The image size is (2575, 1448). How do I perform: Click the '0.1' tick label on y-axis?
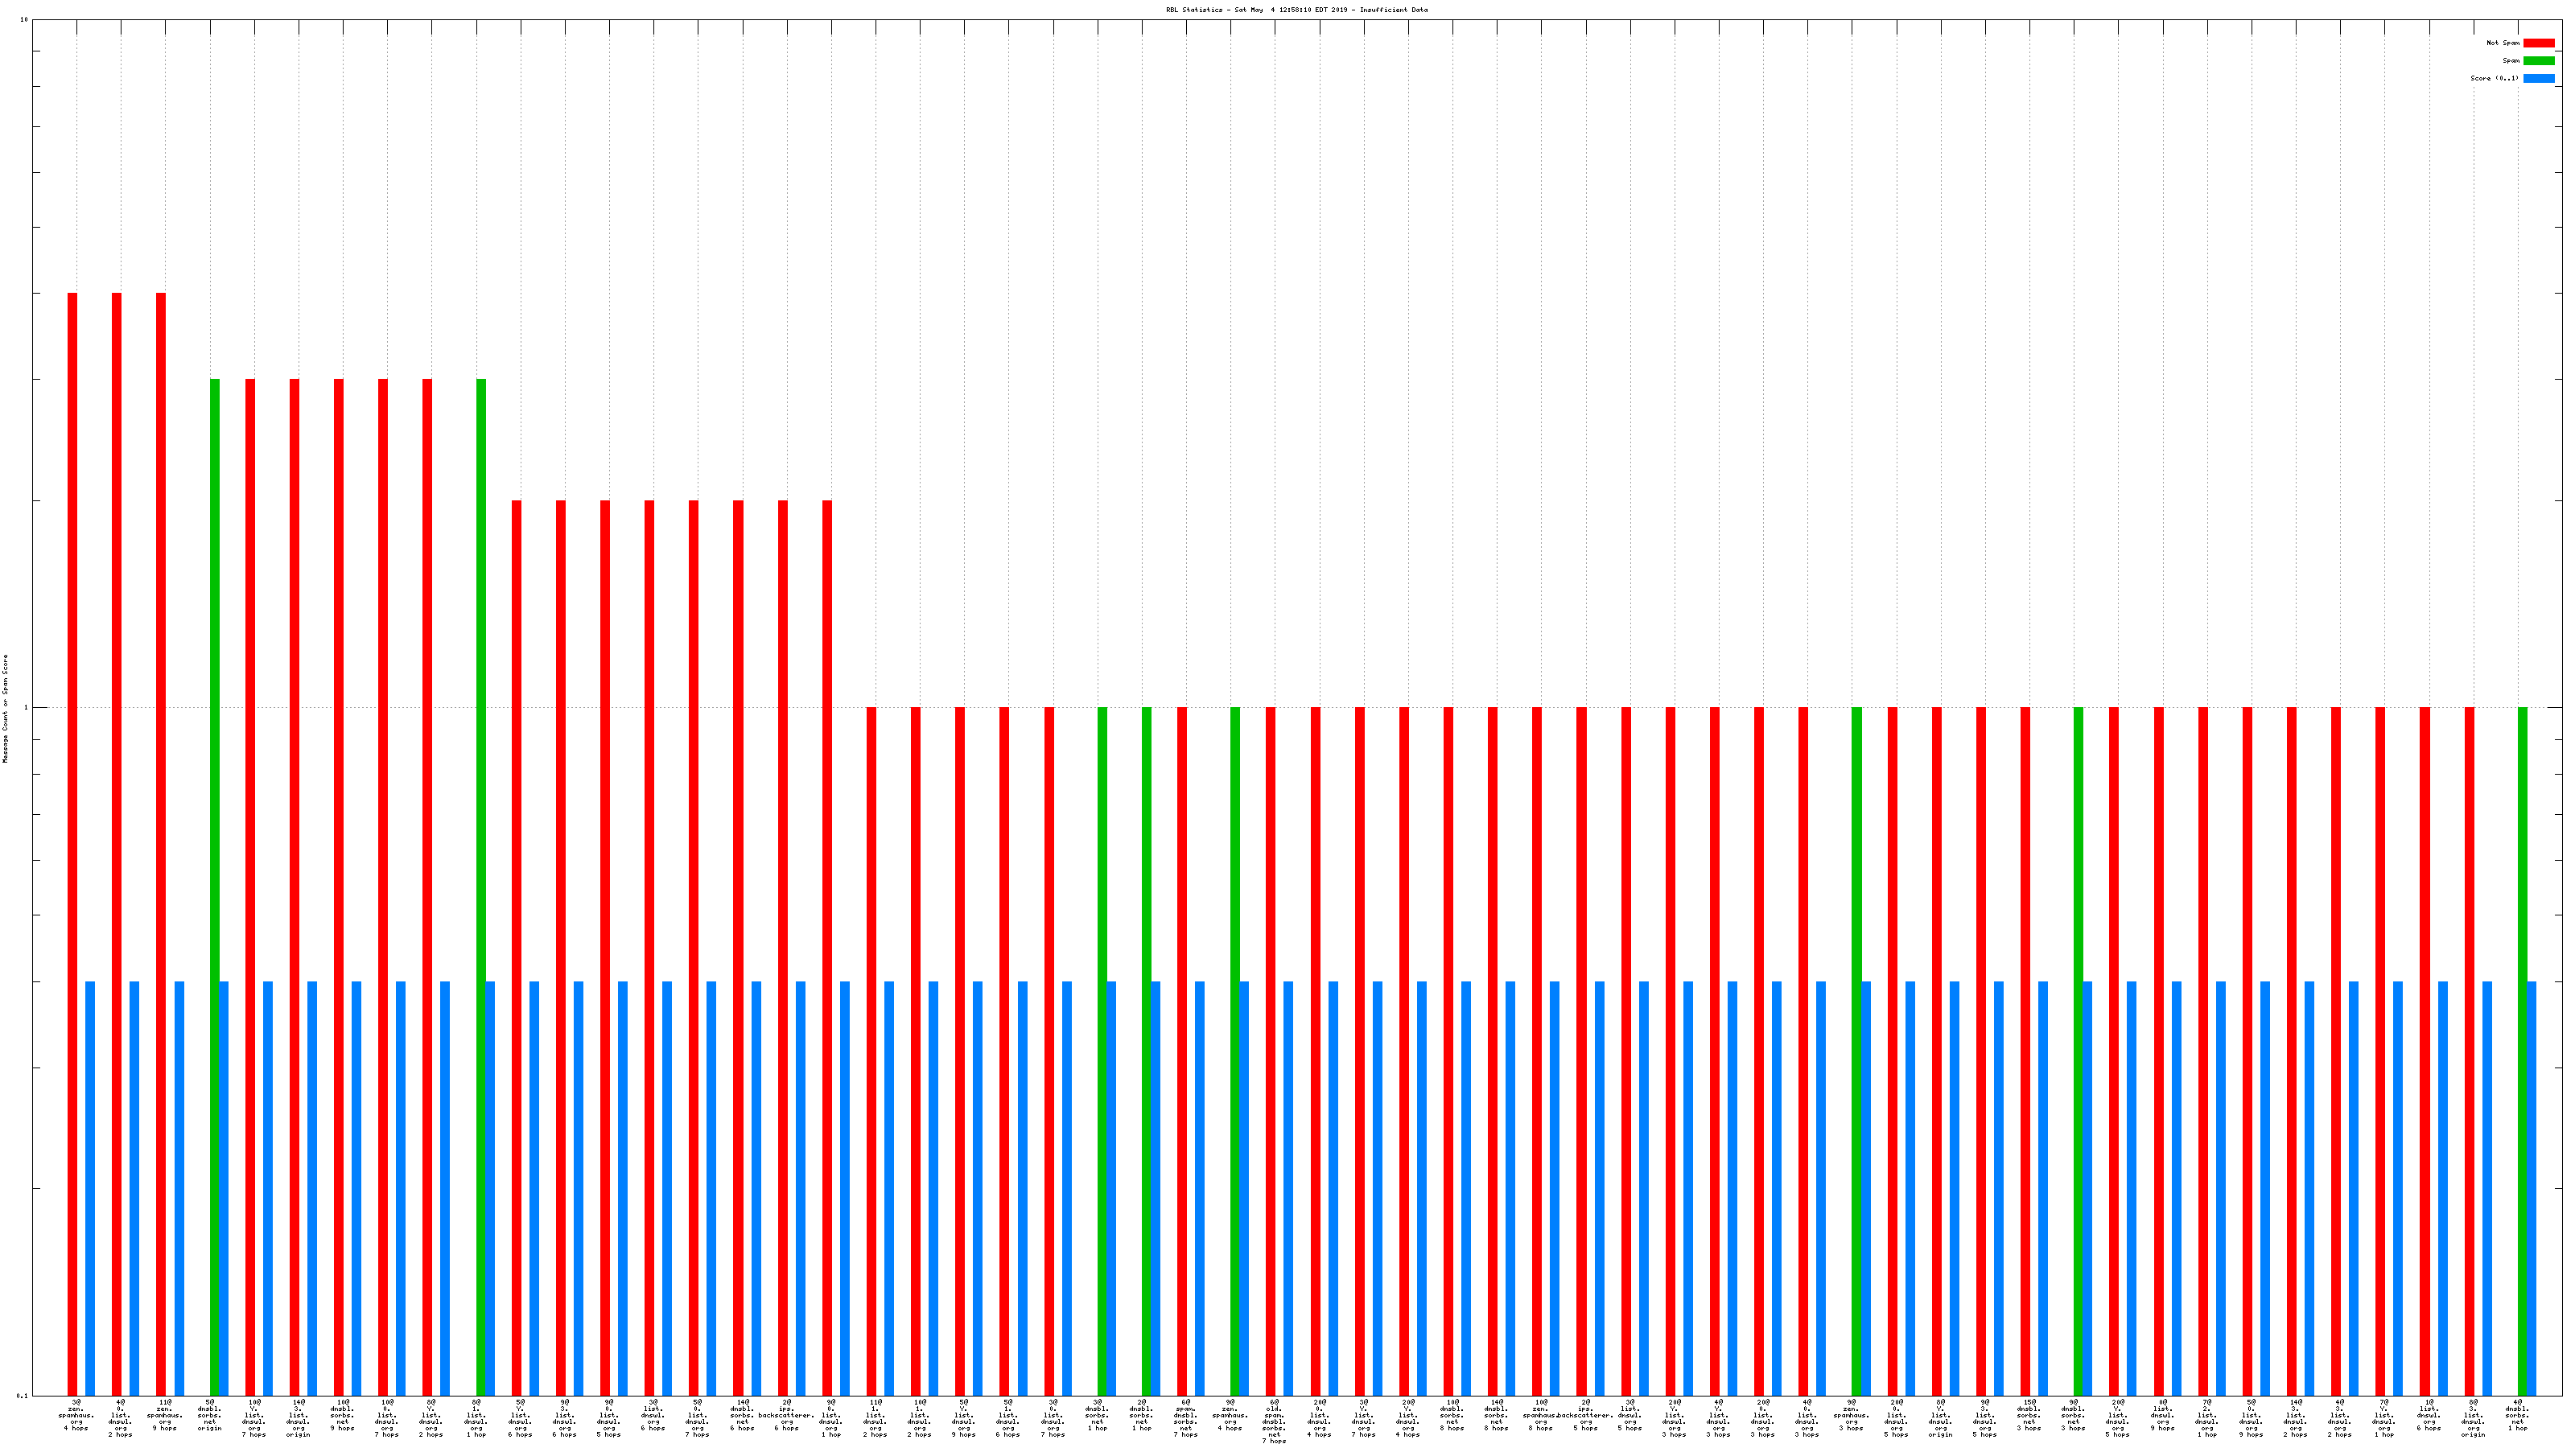point(23,1395)
